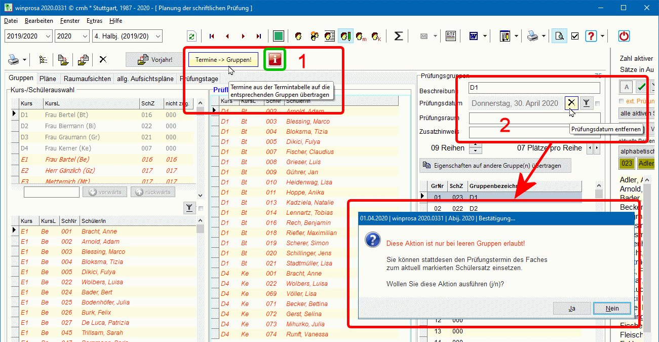The width and height of the screenshot is (659, 342).
Task: Click the red info icon beside Termine button
Action: pos(274,60)
